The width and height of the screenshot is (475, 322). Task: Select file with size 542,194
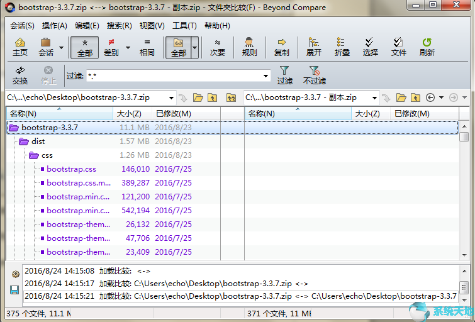(x=113, y=211)
